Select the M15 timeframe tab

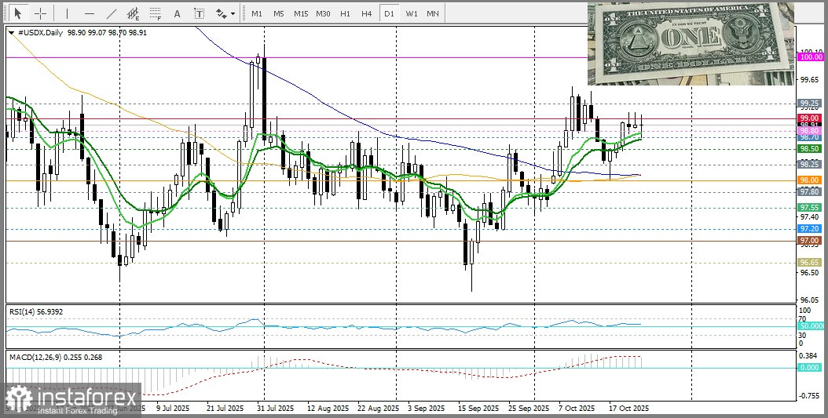pos(301,13)
